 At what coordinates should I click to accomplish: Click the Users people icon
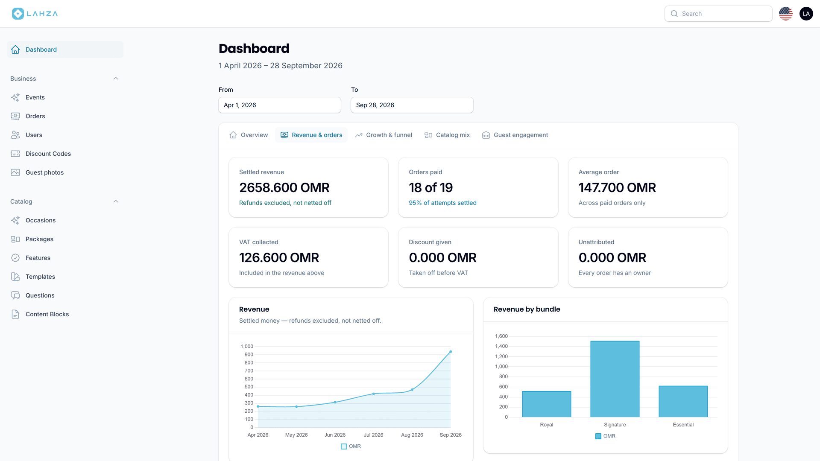point(15,135)
